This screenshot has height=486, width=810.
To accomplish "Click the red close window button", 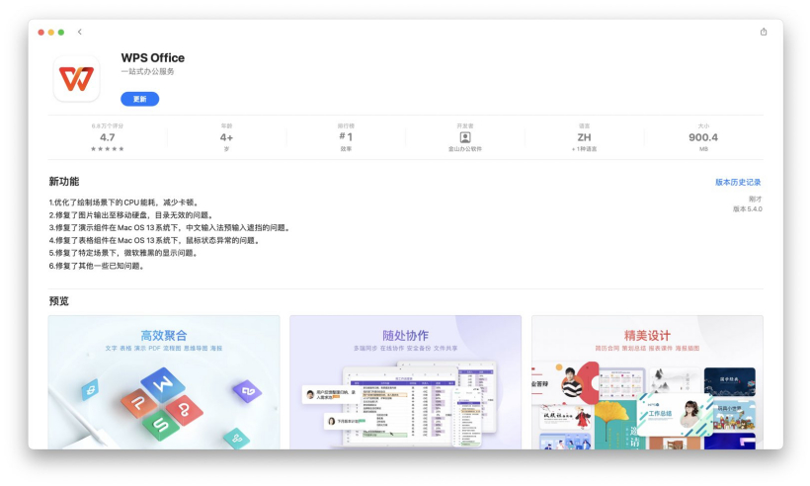I will [41, 32].
